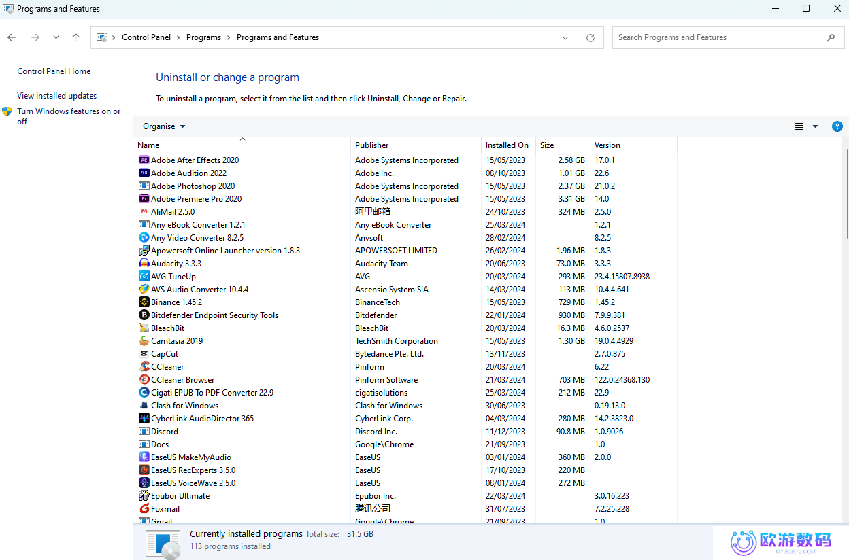
Task: Open the Organise dropdown menu
Action: click(164, 126)
